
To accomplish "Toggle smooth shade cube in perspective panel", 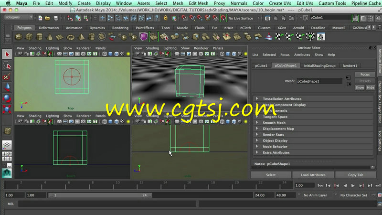I will [228, 54].
